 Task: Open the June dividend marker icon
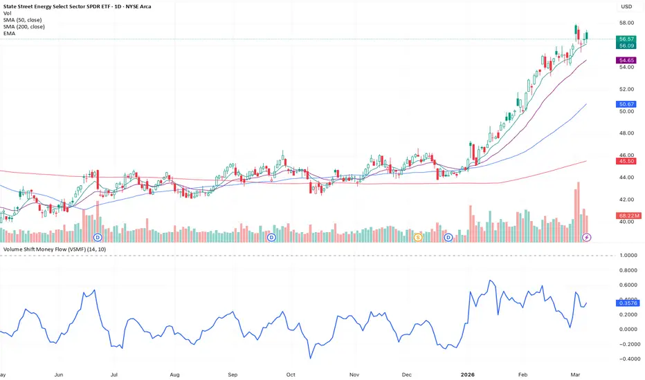[98, 237]
